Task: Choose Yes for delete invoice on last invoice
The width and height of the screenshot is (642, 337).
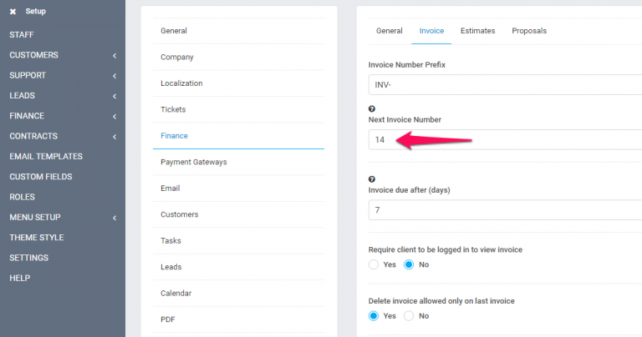Action: point(374,316)
